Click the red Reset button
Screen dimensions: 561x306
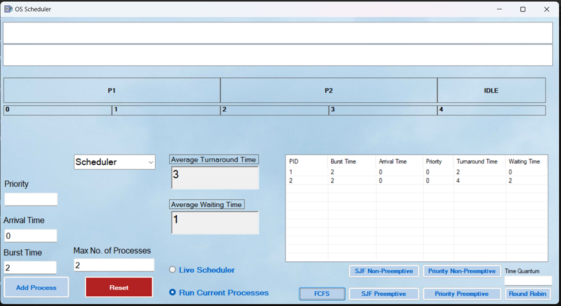(119, 288)
